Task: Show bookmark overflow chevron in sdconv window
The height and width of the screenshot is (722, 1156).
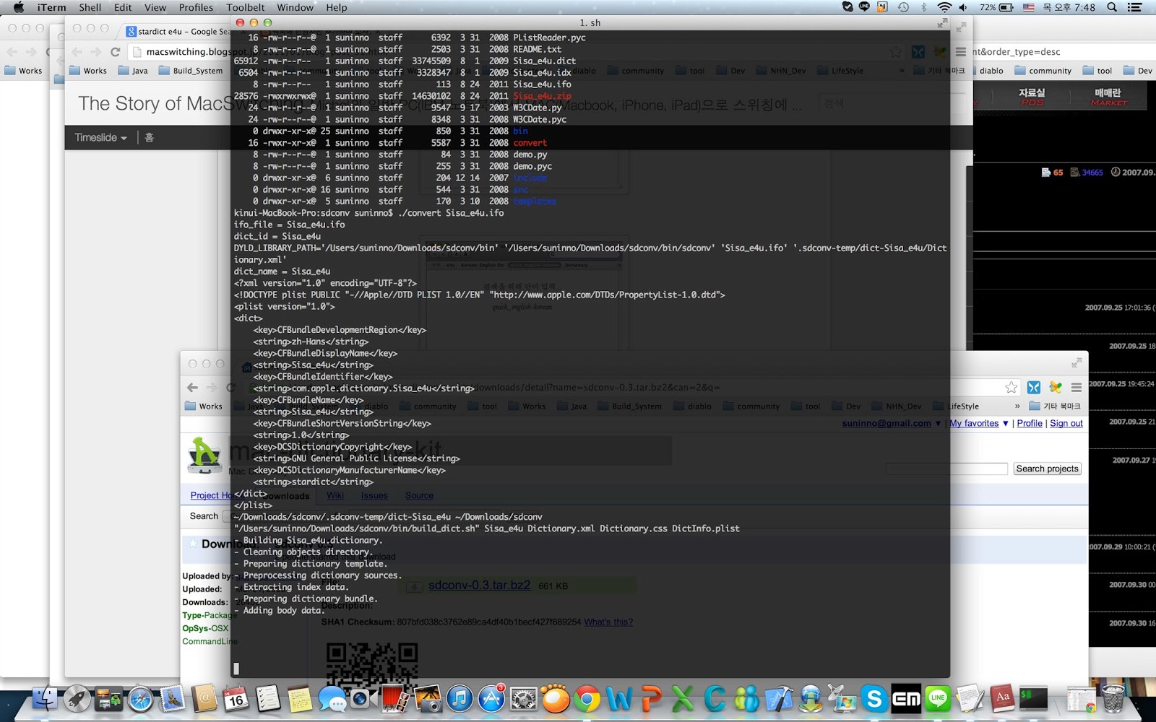Action: (x=1017, y=406)
